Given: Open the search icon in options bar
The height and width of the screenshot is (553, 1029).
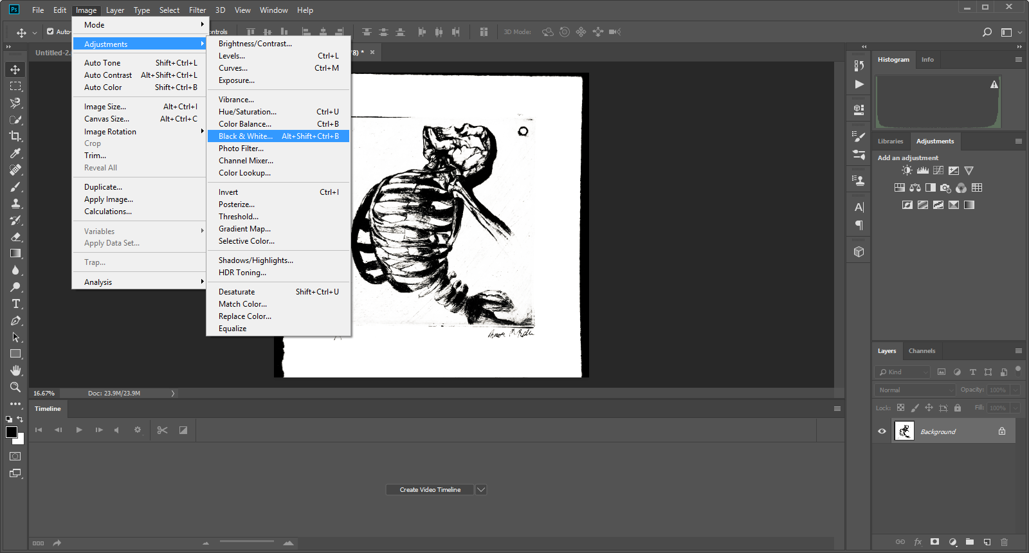Looking at the screenshot, I should point(987,32).
